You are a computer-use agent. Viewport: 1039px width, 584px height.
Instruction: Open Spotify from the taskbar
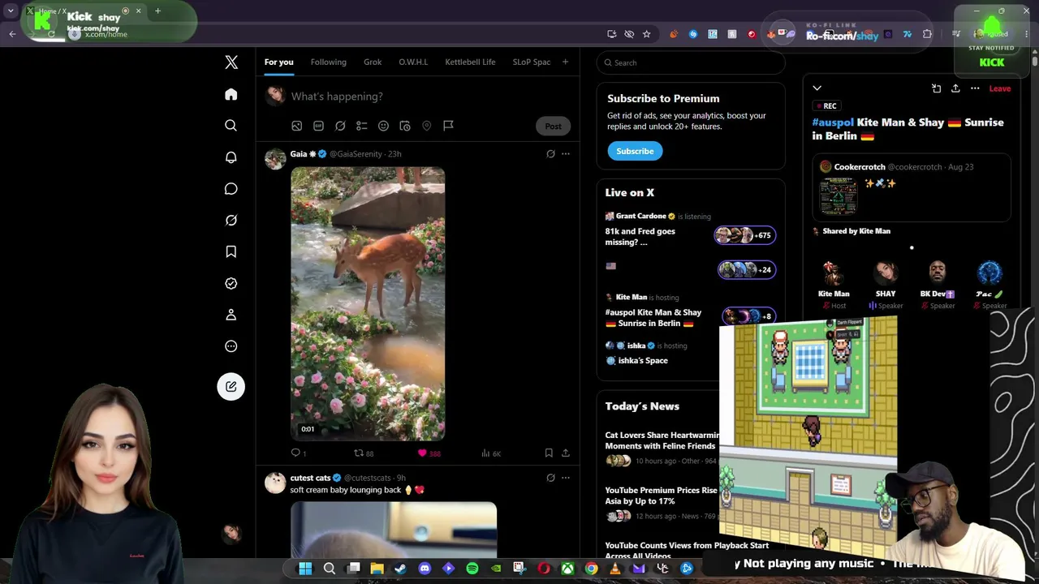[x=472, y=569]
